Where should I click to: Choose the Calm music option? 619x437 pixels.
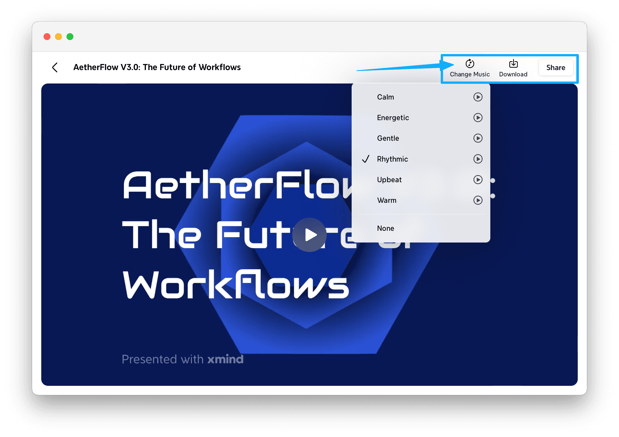[385, 97]
